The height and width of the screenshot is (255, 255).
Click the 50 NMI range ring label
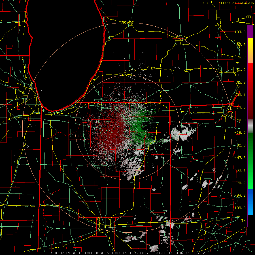127,75
